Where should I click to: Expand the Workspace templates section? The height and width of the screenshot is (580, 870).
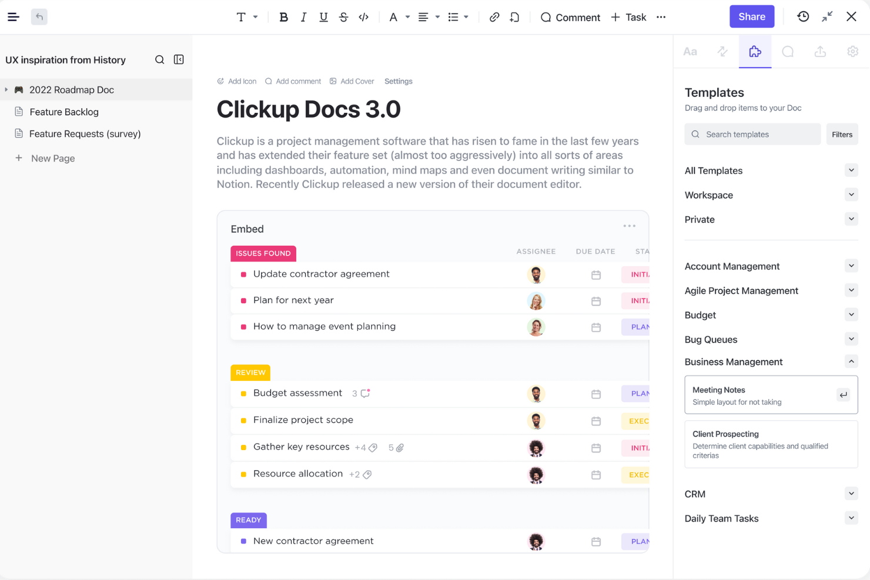851,195
